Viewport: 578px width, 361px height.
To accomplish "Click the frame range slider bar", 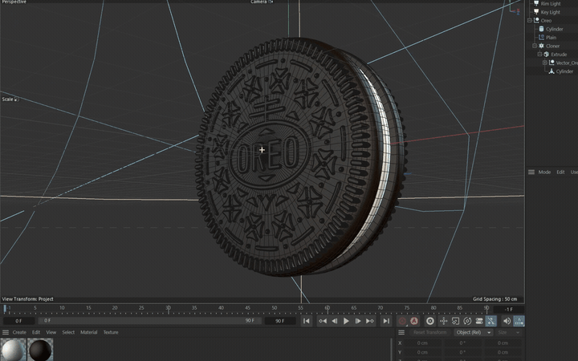I will point(149,321).
